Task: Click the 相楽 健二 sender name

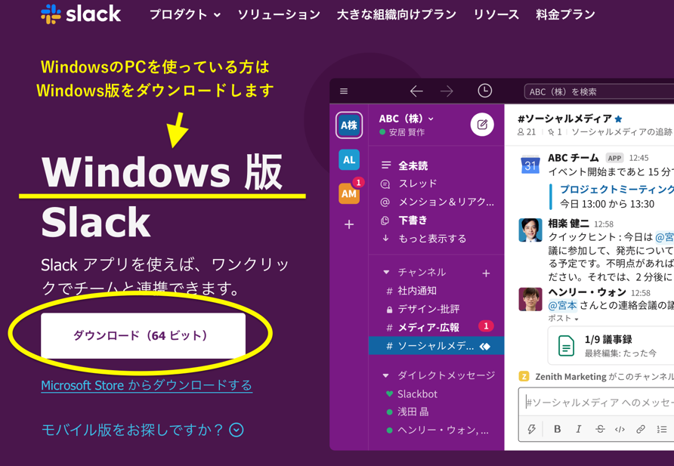Action: pyautogui.click(x=568, y=224)
